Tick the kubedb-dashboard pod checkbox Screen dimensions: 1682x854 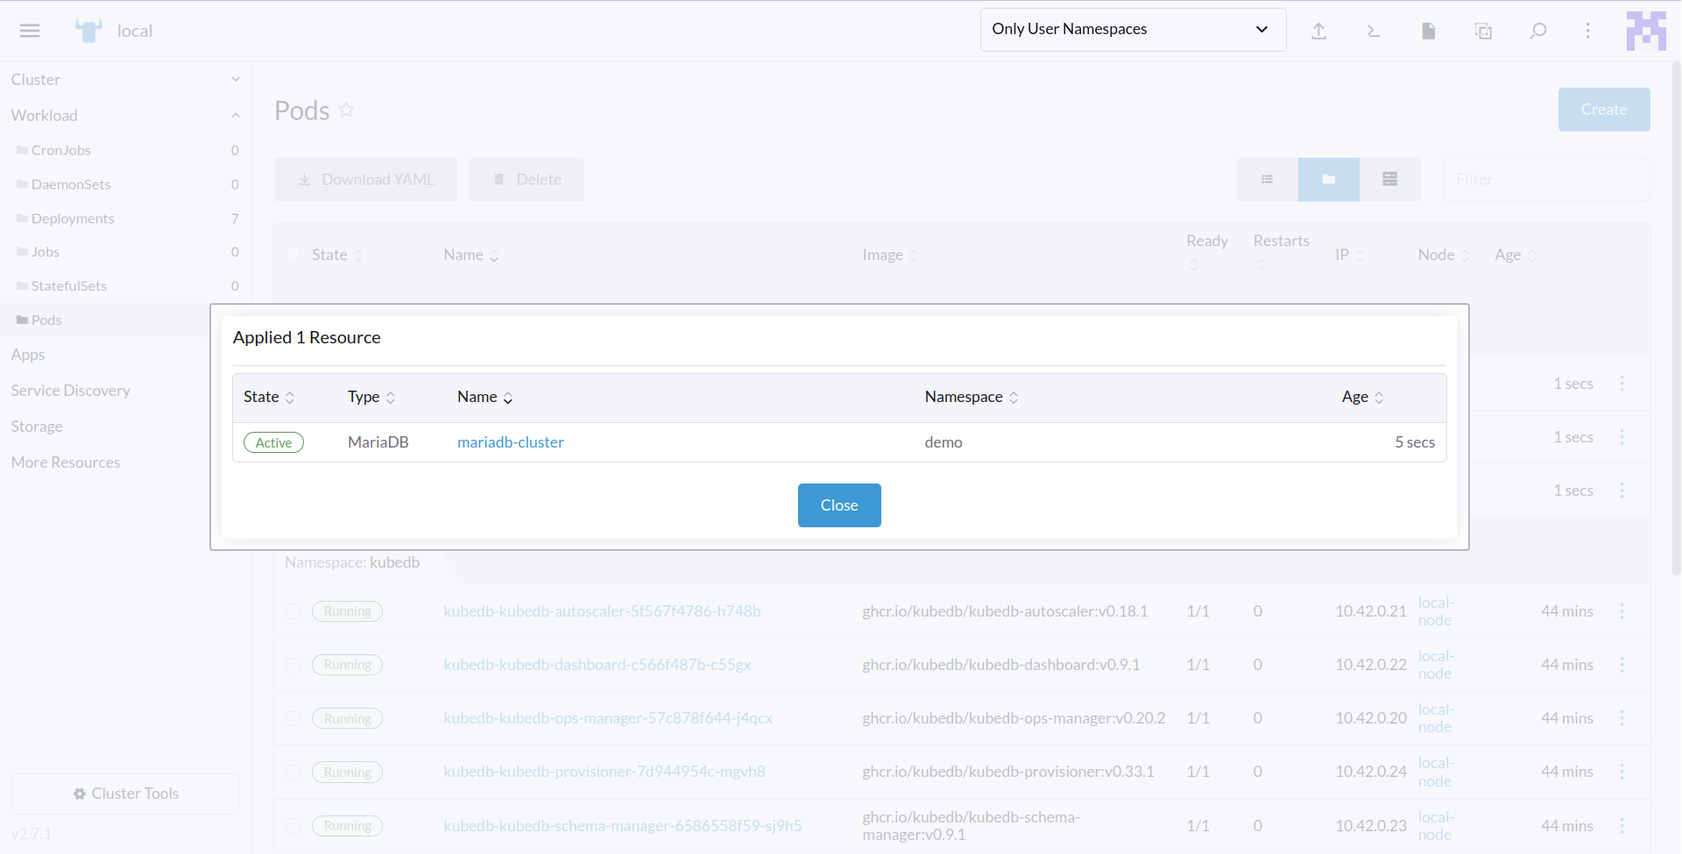coord(293,665)
